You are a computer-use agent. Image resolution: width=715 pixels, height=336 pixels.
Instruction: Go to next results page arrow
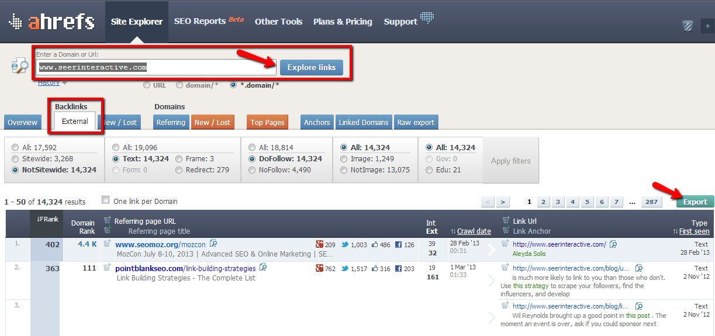pyautogui.click(x=503, y=202)
